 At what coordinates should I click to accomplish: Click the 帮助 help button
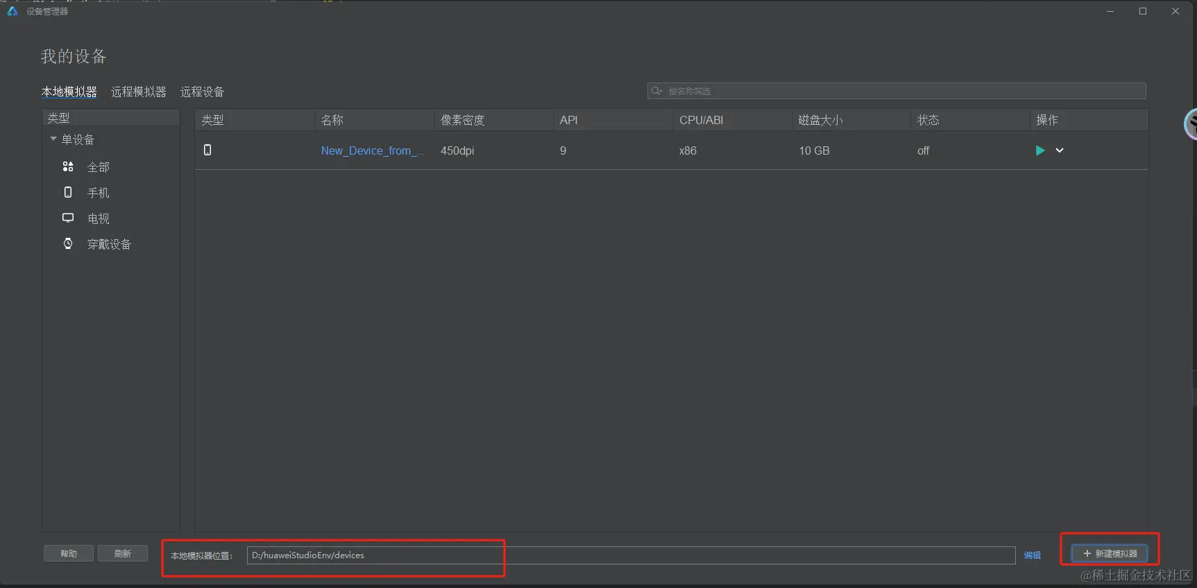point(69,553)
